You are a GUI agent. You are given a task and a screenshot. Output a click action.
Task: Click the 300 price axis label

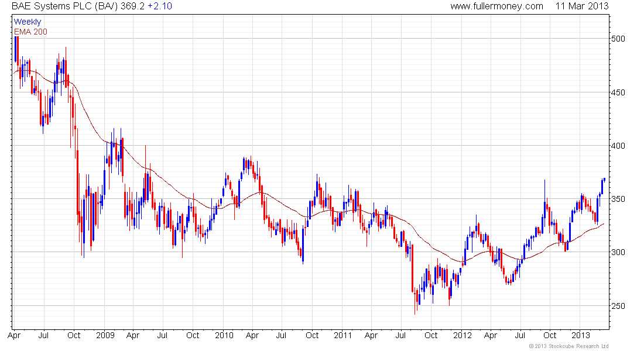pos(618,253)
